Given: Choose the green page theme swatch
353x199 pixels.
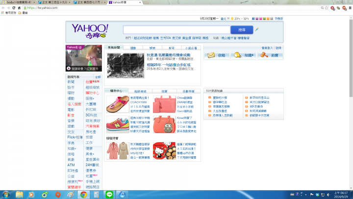Looking at the screenshot, I should click(x=264, y=19).
